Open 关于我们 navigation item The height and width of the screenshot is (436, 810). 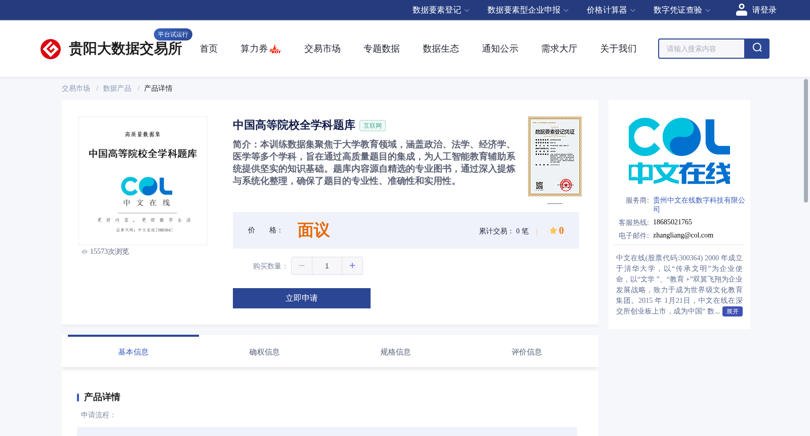point(619,49)
